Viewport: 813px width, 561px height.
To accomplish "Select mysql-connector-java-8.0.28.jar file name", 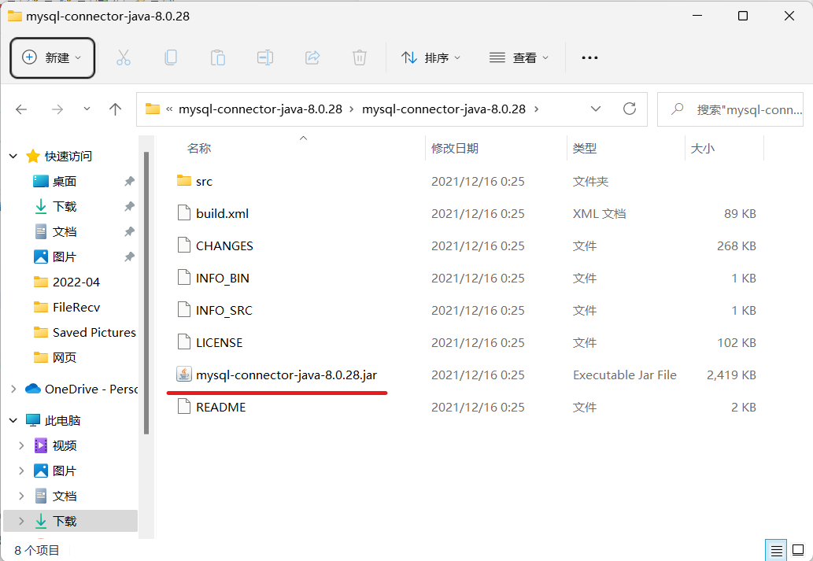I will tap(286, 375).
